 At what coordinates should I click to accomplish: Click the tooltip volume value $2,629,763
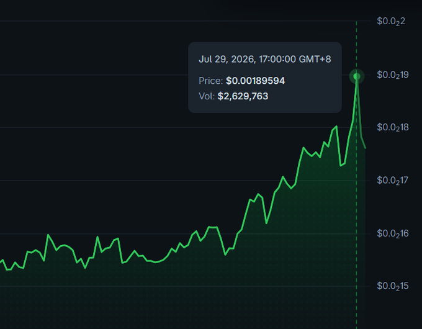[x=243, y=96]
